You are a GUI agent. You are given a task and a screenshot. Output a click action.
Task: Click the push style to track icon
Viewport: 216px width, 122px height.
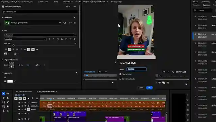pos(64,23)
